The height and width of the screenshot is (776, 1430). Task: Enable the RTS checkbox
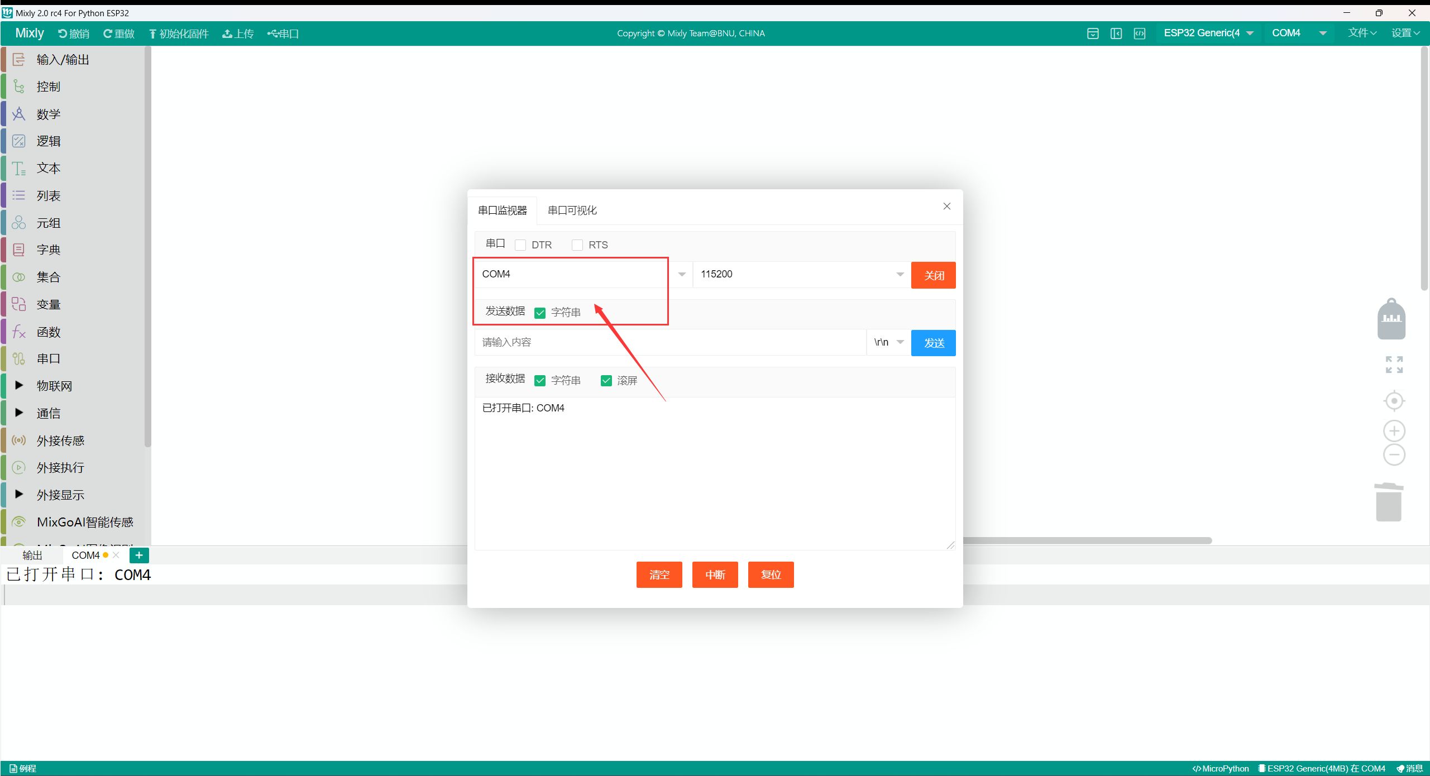pyautogui.click(x=577, y=245)
